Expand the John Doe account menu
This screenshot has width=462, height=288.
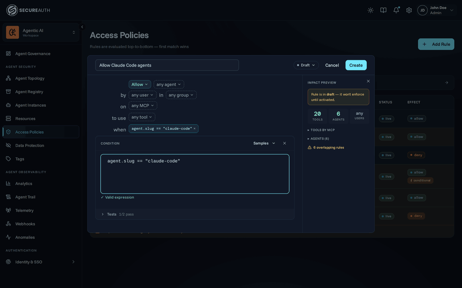coord(452,10)
